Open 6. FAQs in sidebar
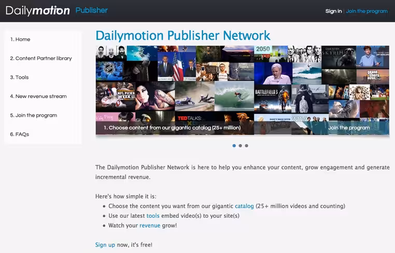 (x=19, y=134)
